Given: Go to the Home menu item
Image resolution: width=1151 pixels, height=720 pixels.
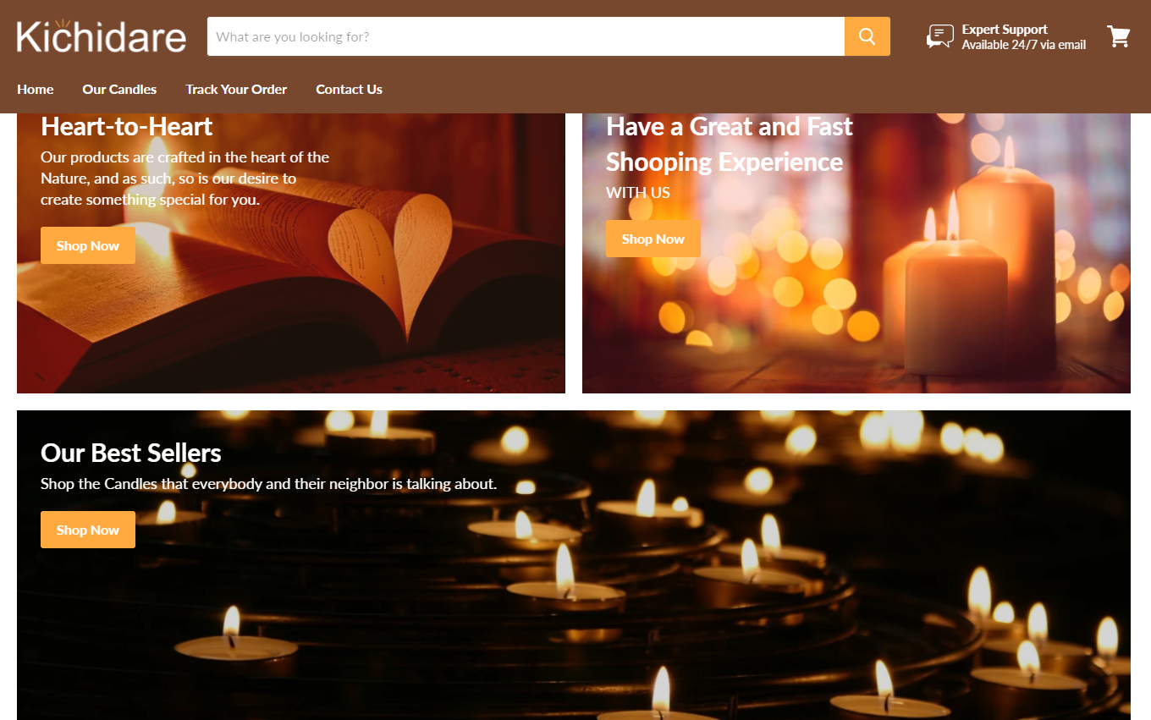Looking at the screenshot, I should coord(36,89).
